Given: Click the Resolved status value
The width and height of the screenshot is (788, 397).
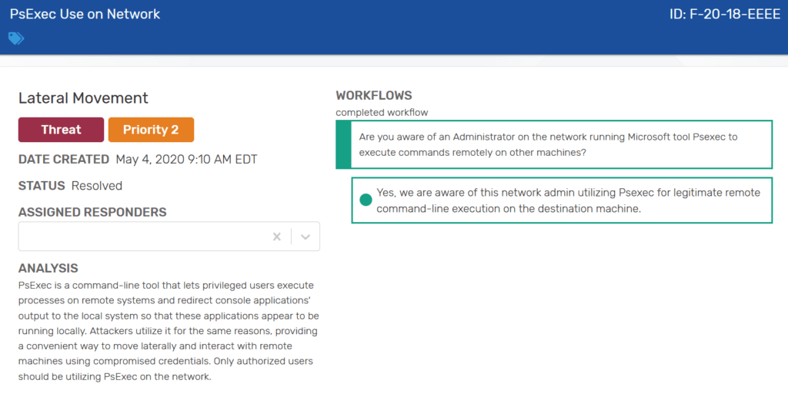Looking at the screenshot, I should [96, 186].
